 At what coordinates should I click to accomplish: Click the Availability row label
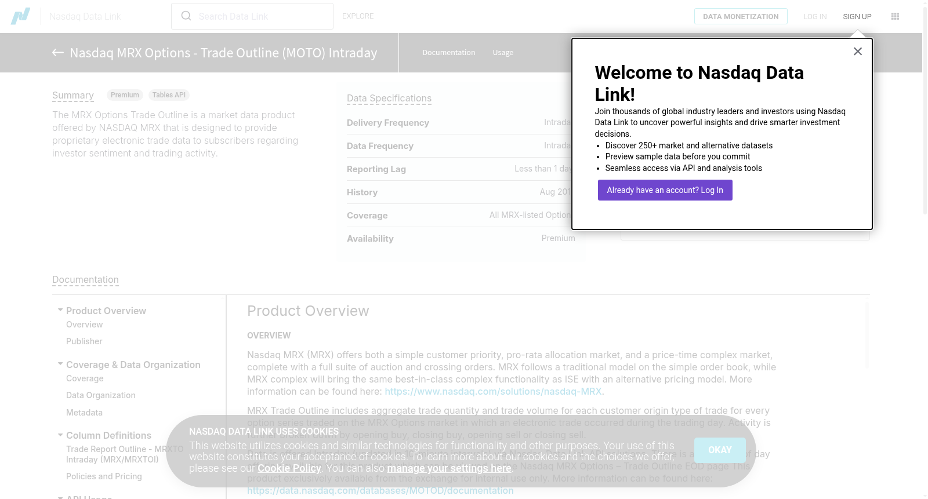point(370,239)
